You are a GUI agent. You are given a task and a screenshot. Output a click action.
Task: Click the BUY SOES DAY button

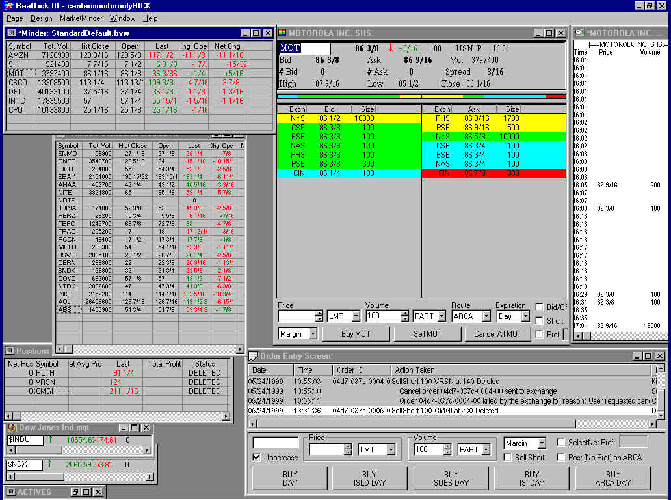451,479
